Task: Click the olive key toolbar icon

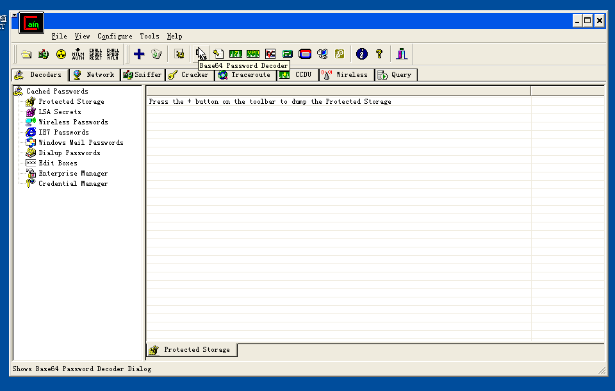Action: coord(340,54)
